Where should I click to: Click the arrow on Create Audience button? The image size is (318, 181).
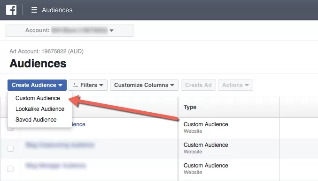tap(61, 85)
